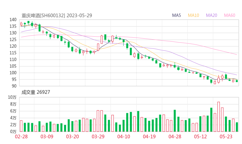
Task: Click the 03-29 date axis label
Action: pos(98,136)
